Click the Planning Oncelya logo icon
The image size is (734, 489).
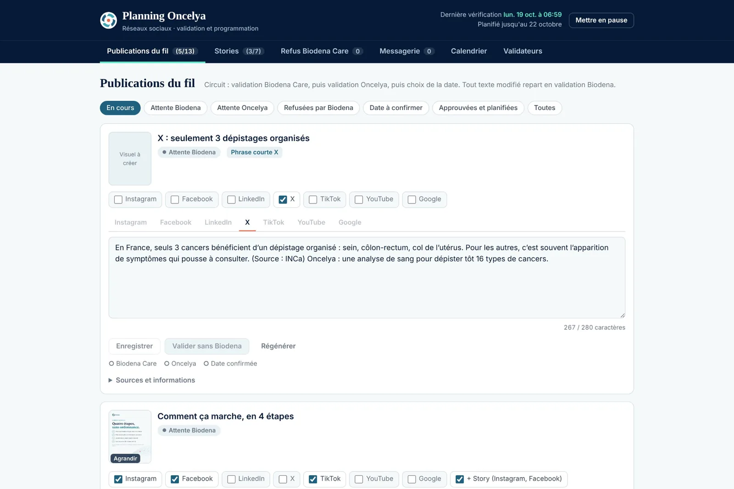click(108, 20)
